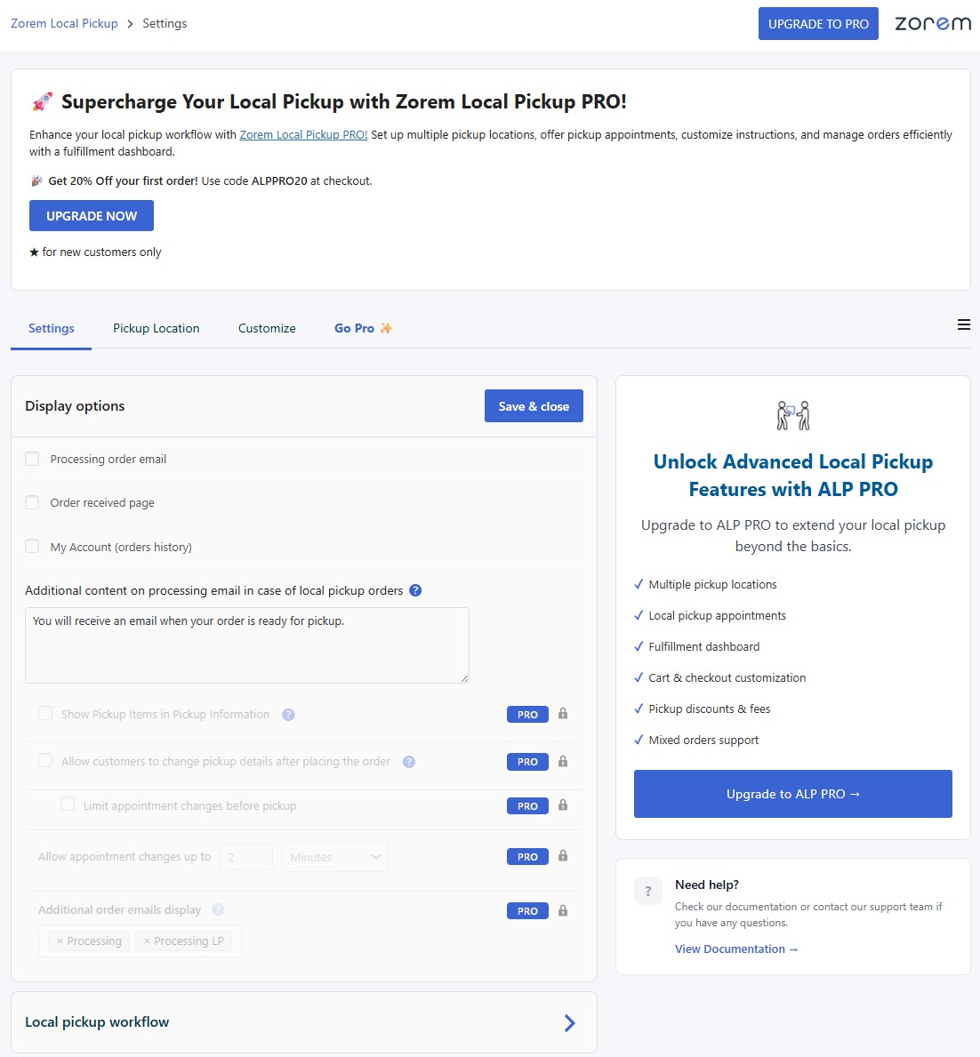This screenshot has width=980, height=1057.
Task: Click the 'Display options' heading
Action: point(75,405)
